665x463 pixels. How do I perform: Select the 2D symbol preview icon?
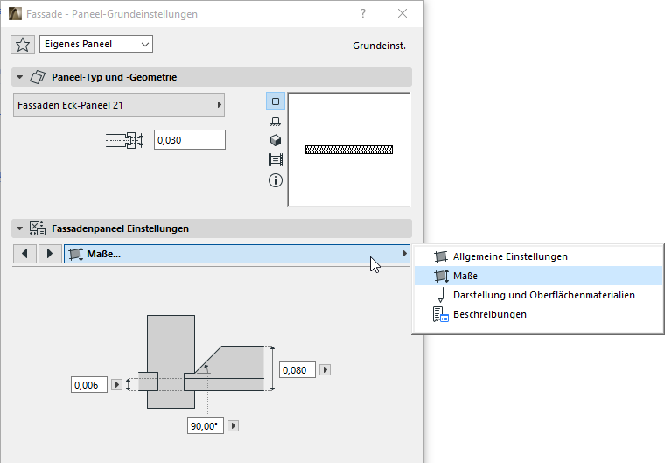(276, 102)
